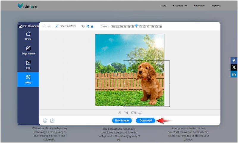Screen dimensions: 238x143
Task: Click the undo arrow in top toolbar
Action: coord(44,26)
